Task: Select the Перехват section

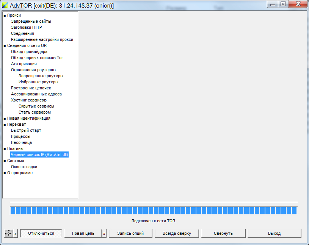Action: tap(17, 124)
